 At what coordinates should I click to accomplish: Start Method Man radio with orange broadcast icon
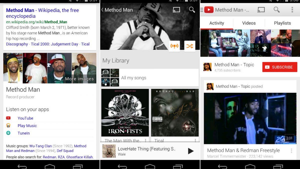174,46
